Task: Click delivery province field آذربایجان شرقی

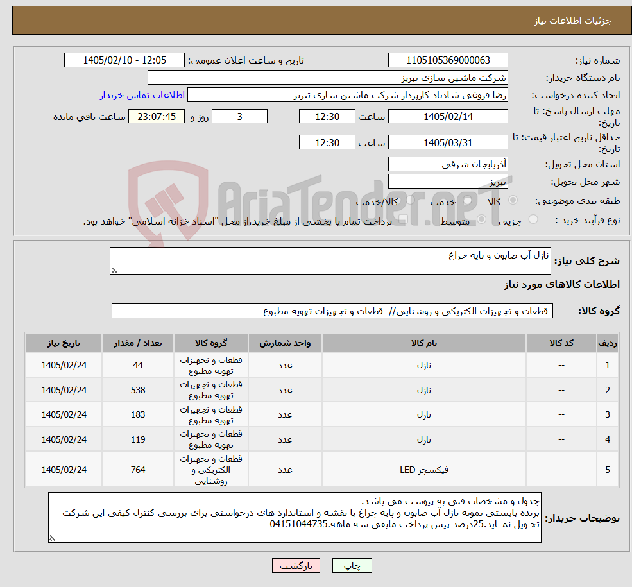Action: [x=448, y=164]
